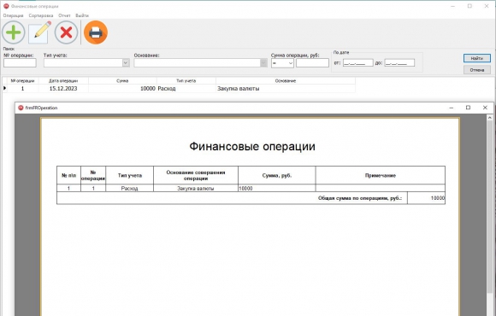Click the red X delete operation icon
This screenshot has height=316, width=496.
66,32
